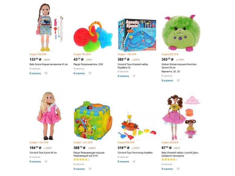
Task: Add Concord Toys Кукла 46 см to favorites
Action: point(46,161)
